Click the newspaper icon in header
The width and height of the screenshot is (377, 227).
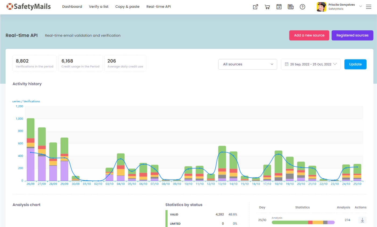(291, 7)
